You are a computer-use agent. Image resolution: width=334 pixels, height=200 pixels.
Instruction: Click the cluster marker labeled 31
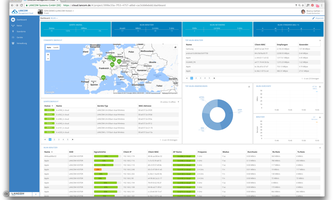click(110, 58)
